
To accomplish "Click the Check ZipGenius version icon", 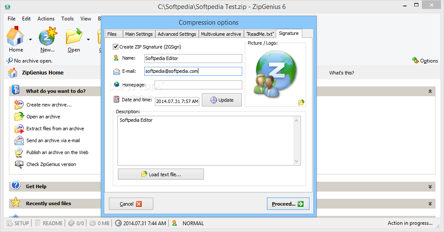I will [x=19, y=164].
